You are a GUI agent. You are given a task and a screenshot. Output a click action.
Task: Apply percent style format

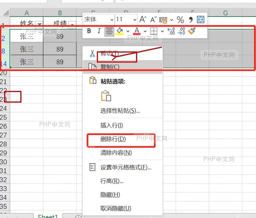pyautogui.click(x=180, y=20)
